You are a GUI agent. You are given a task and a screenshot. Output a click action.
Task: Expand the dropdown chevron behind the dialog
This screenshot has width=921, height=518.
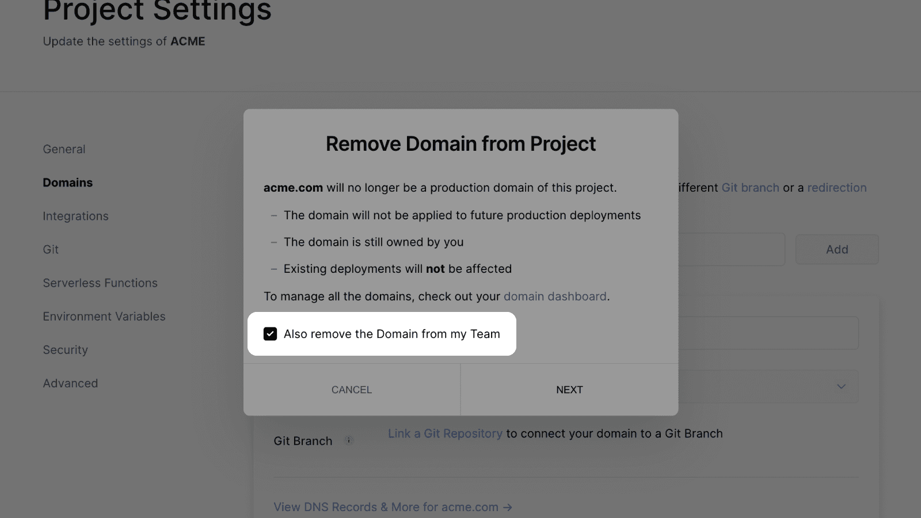pyautogui.click(x=841, y=386)
